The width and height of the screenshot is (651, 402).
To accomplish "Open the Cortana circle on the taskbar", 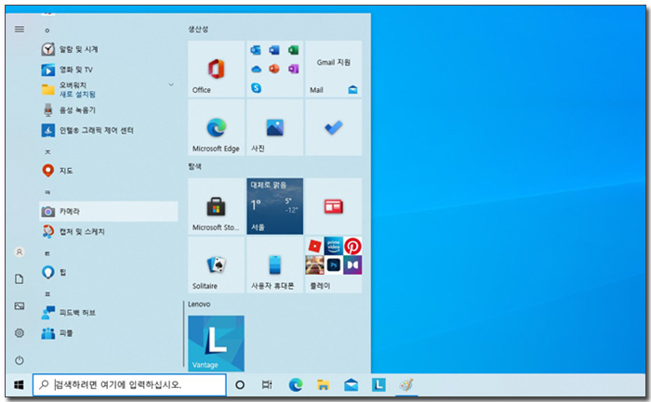I will coord(240,385).
